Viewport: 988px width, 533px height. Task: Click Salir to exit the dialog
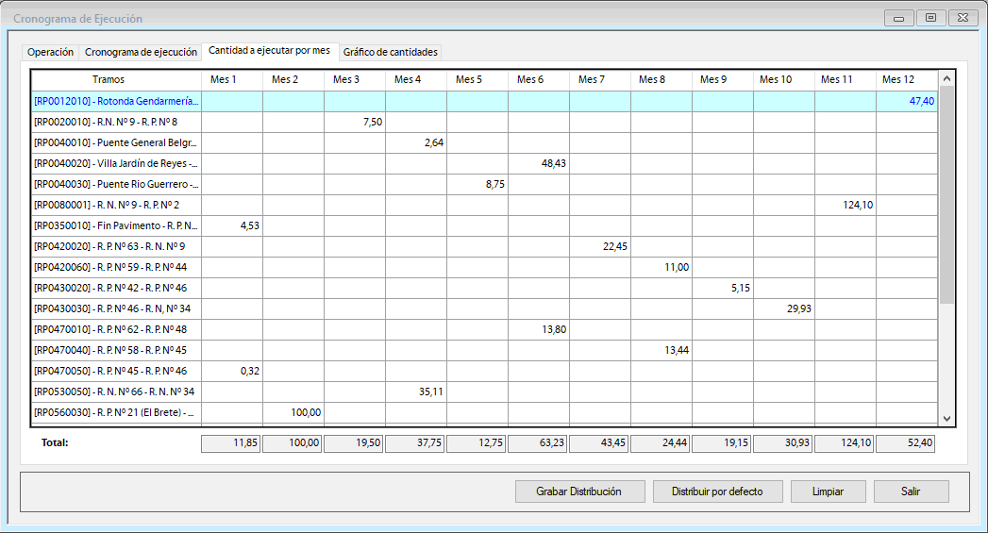tap(911, 491)
